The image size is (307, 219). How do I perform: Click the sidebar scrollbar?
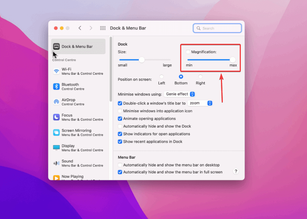[x=111, y=69]
